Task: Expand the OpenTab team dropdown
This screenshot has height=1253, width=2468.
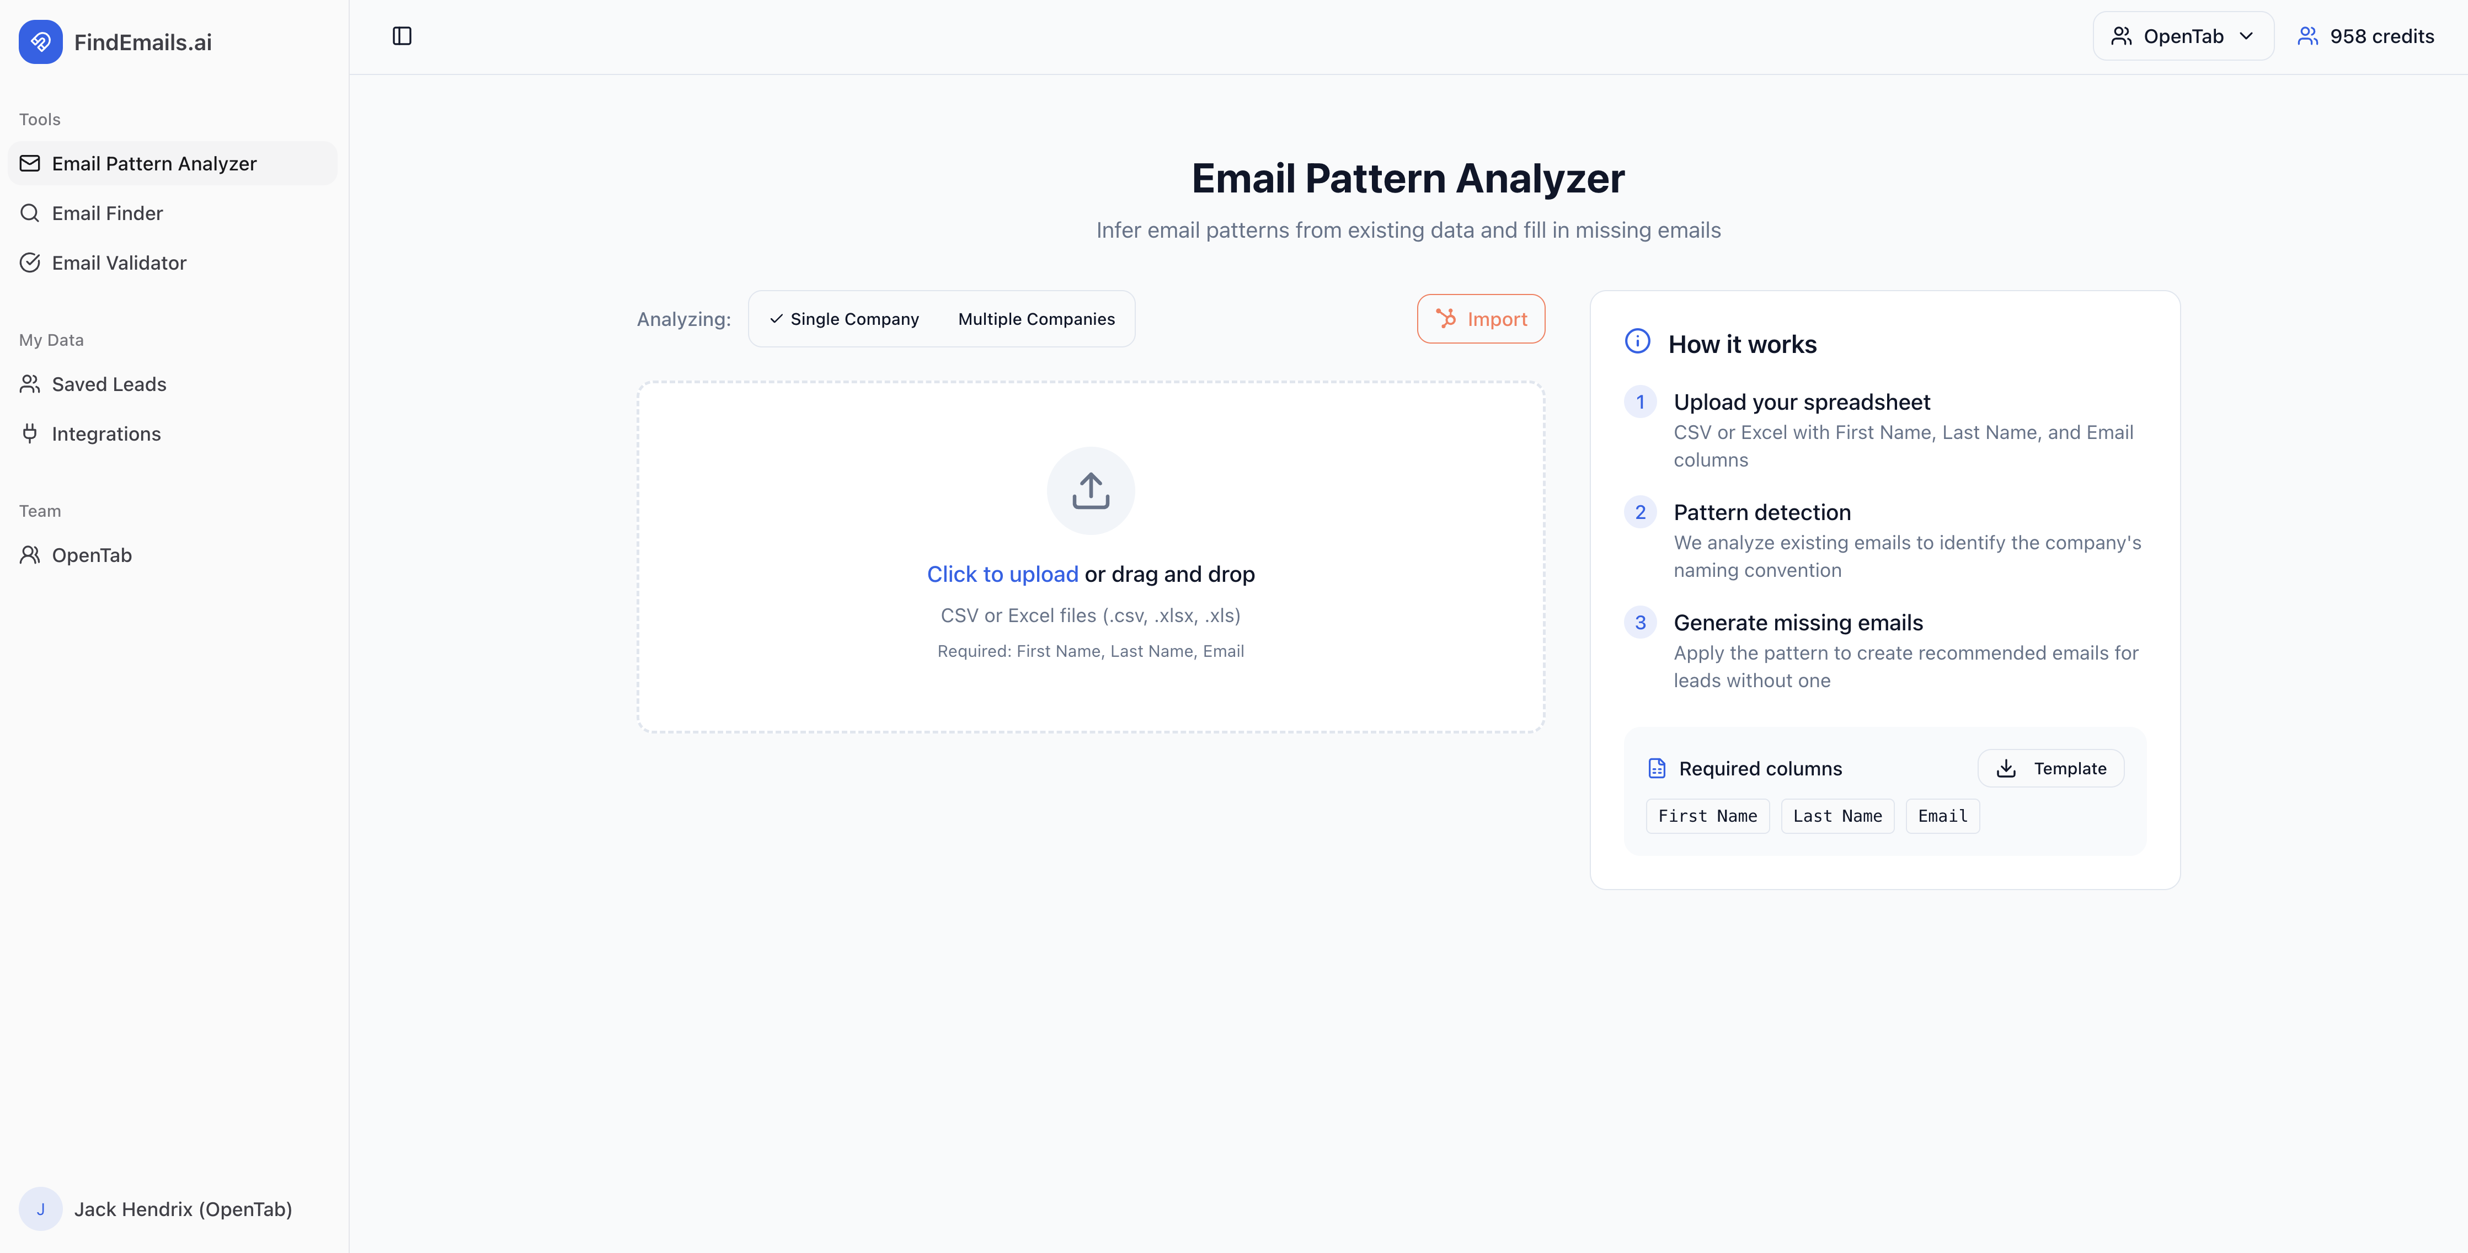Action: (x=2183, y=35)
